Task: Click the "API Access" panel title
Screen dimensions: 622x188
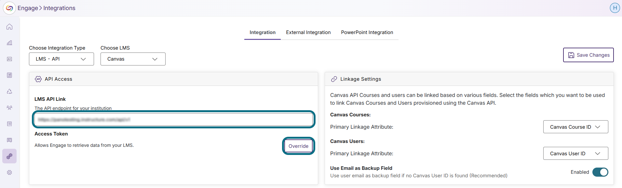Action: 59,79
